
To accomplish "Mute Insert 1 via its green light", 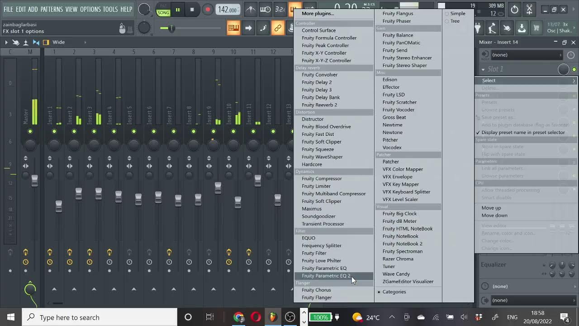I will (54, 131).
